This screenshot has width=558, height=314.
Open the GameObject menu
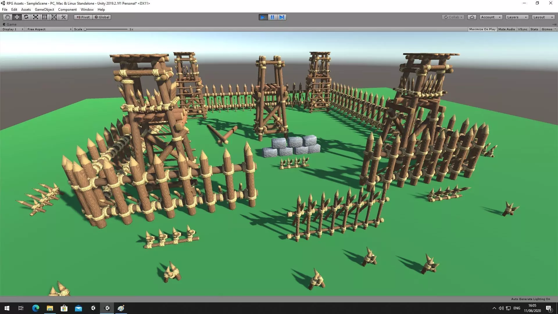(44, 10)
